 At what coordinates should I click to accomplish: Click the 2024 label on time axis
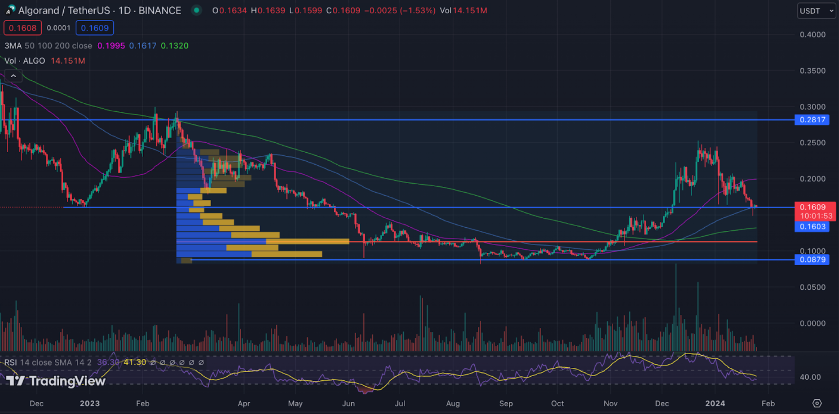715,403
